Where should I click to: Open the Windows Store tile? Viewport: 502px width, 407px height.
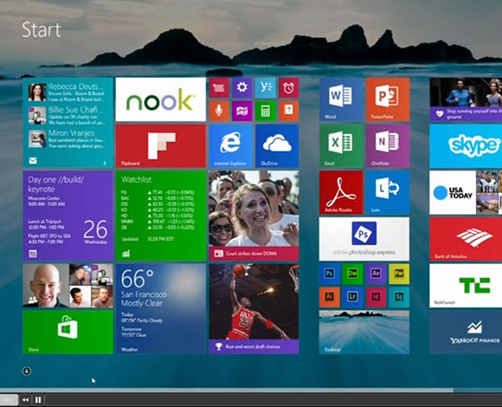68,332
